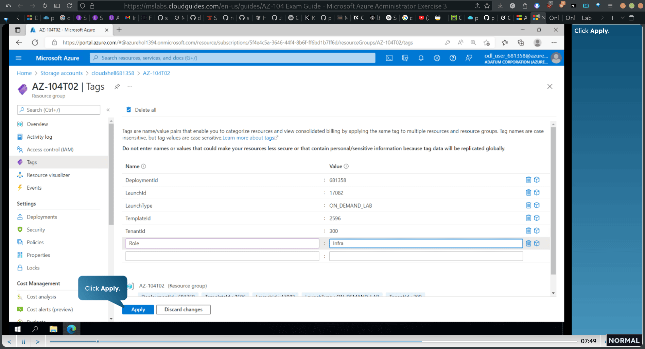Click the Role tag name field
645x349 pixels.
click(222, 243)
